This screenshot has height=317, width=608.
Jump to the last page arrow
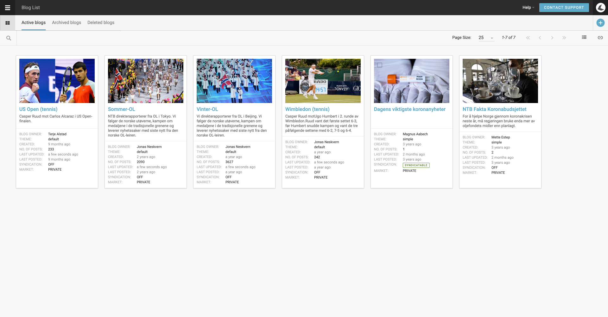click(x=564, y=38)
